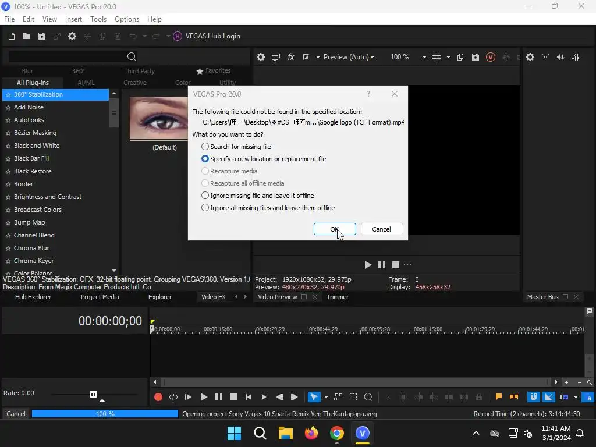This screenshot has height=447, width=596.
Task: Open Chrome from the taskbar
Action: 336,433
